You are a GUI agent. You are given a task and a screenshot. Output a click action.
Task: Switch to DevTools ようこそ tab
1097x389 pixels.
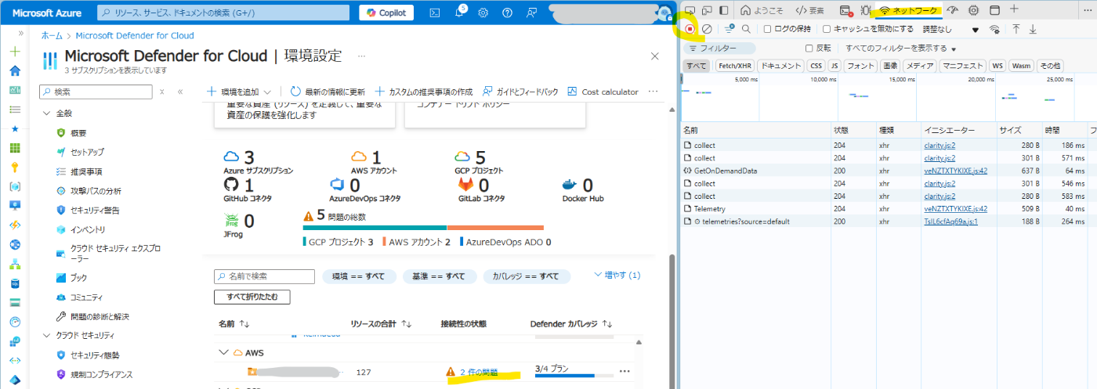(762, 10)
